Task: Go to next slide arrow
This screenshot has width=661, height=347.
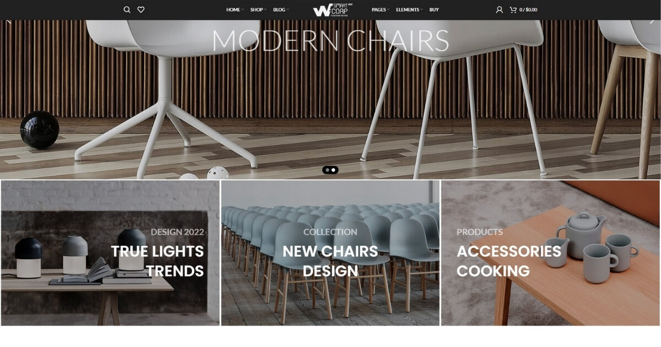Action: (x=652, y=22)
